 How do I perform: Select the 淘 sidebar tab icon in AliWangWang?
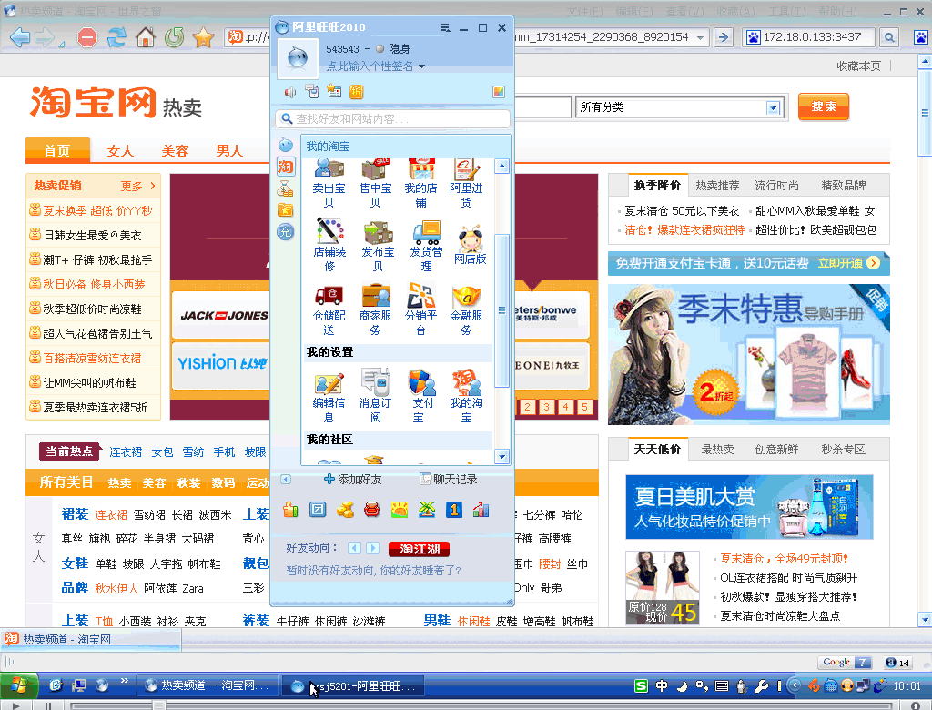point(285,167)
